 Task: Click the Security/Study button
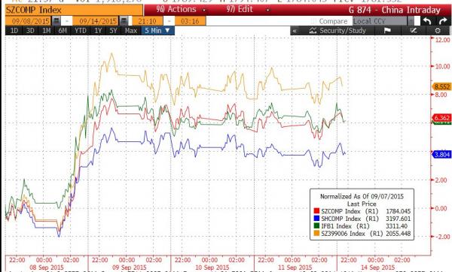point(337,31)
